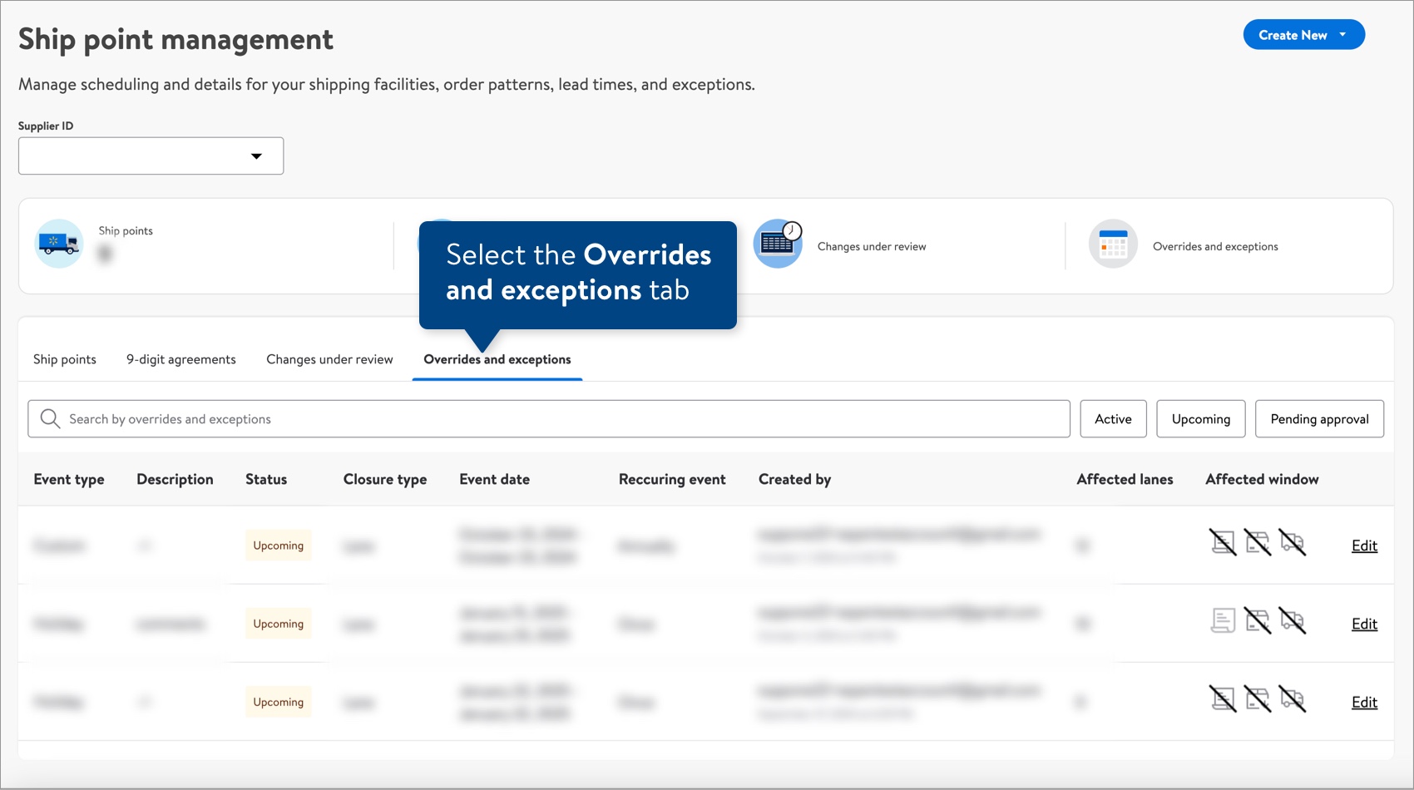This screenshot has width=1414, height=790.
Task: Select the Changes under review tab
Action: coord(329,359)
